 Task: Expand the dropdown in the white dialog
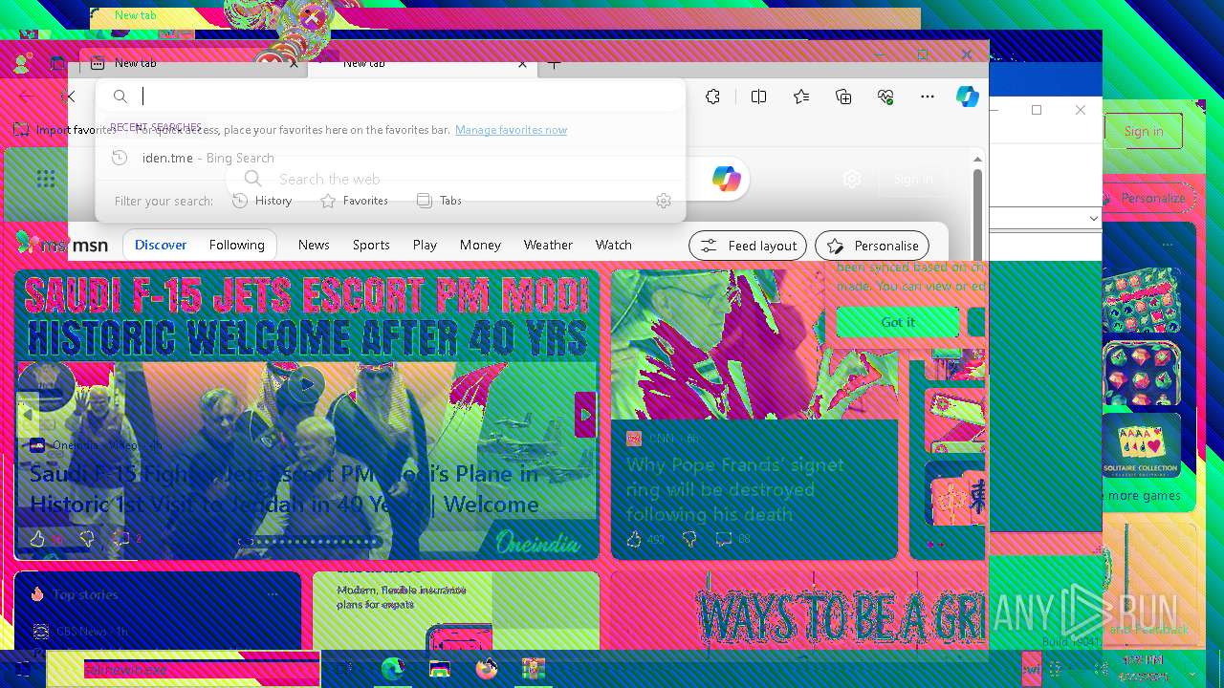click(x=1094, y=219)
